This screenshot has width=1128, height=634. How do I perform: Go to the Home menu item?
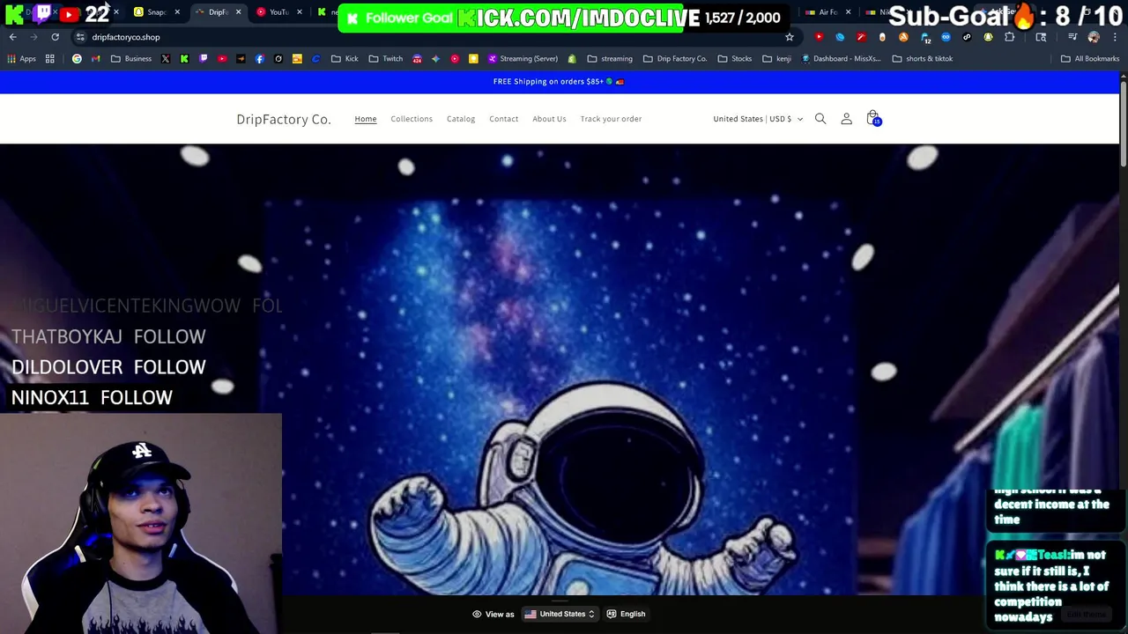coord(366,119)
